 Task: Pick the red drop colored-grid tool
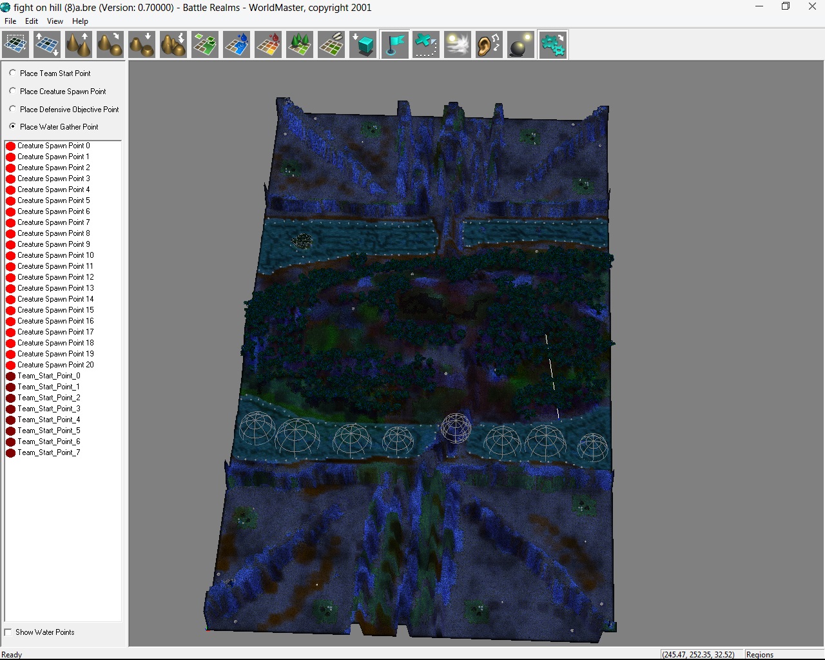click(x=268, y=44)
